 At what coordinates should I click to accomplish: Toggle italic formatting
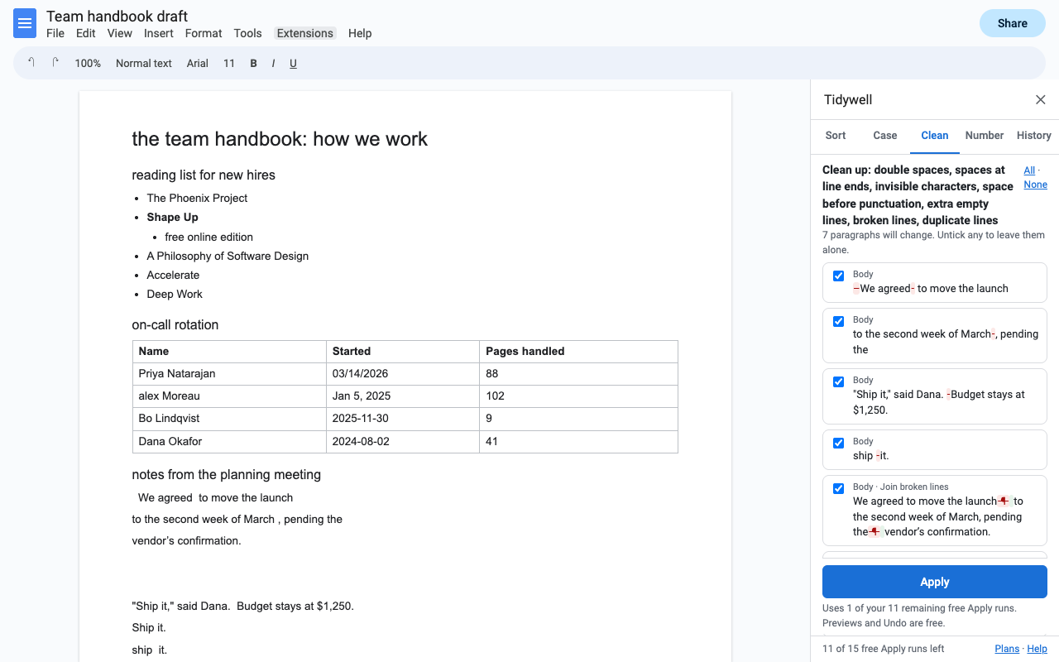[x=273, y=63]
